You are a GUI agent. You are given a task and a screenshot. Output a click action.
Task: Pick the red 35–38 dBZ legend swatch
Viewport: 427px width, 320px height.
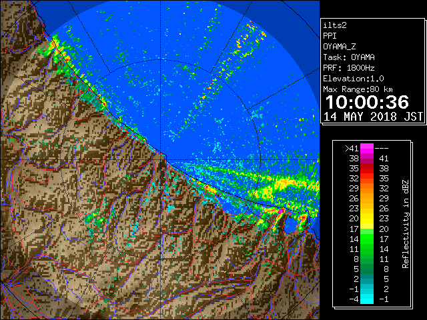pyautogui.click(x=367, y=169)
